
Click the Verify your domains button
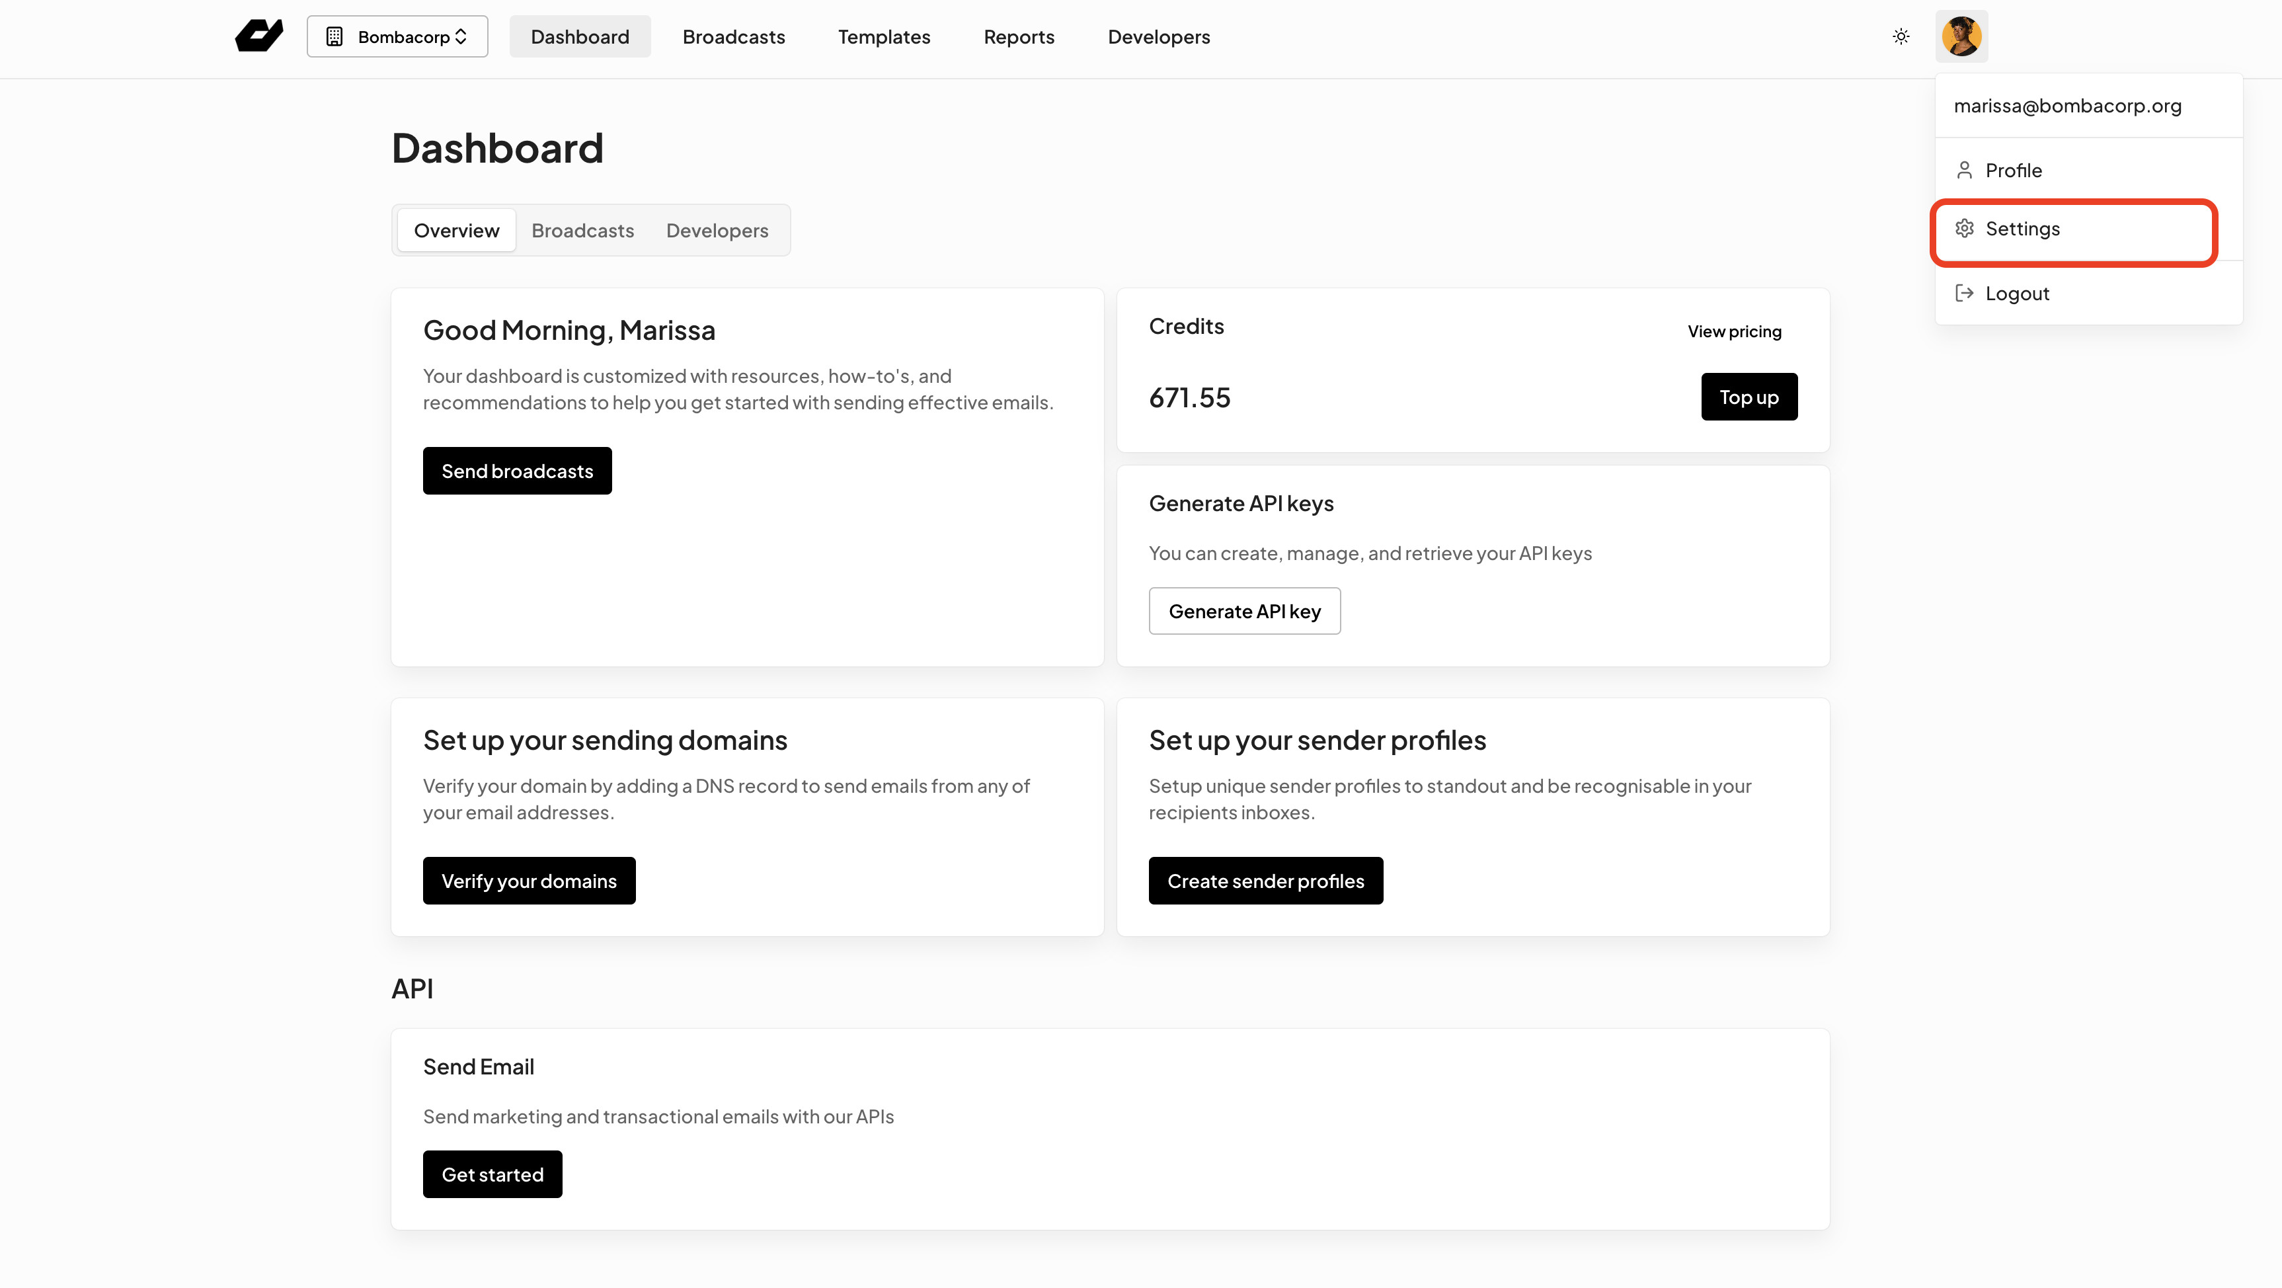pyautogui.click(x=529, y=881)
